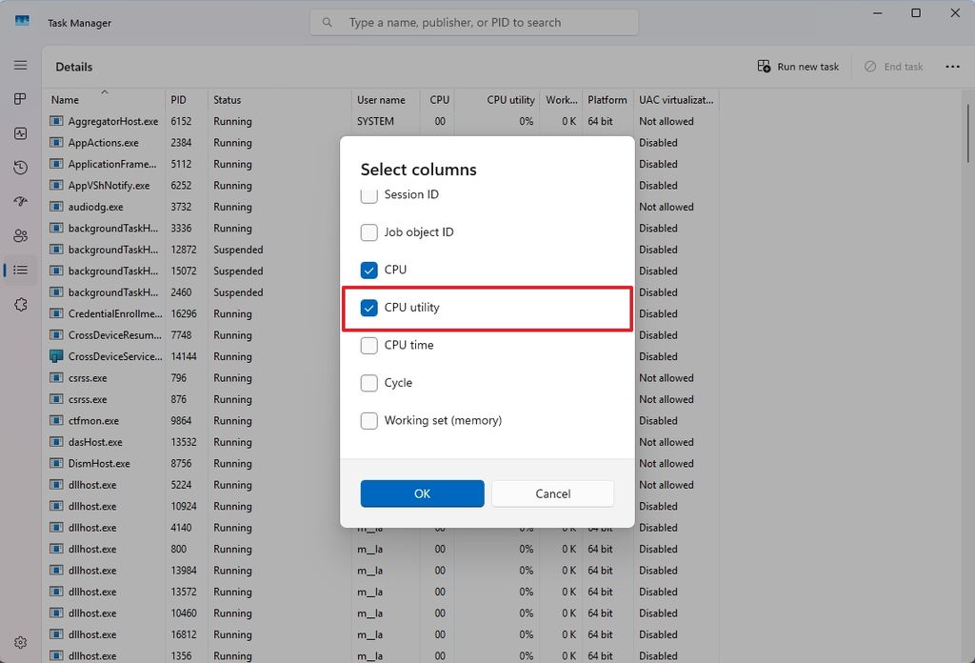975x663 pixels.
Task: Enable the Session ID column
Action: click(369, 194)
